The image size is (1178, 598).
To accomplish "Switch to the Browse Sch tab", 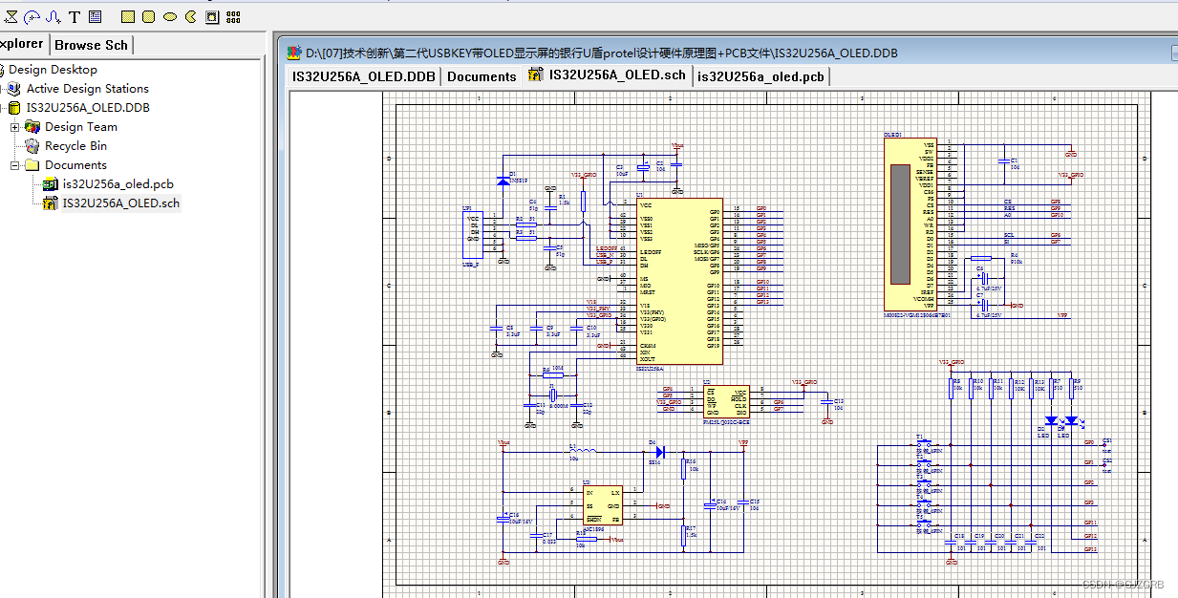I will tap(90, 44).
